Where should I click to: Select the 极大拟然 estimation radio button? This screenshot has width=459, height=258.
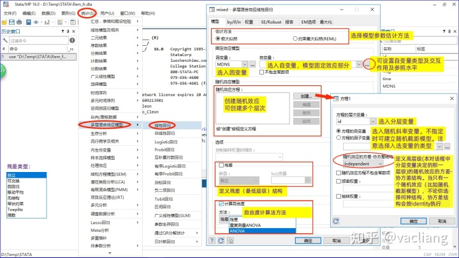tap(217, 39)
